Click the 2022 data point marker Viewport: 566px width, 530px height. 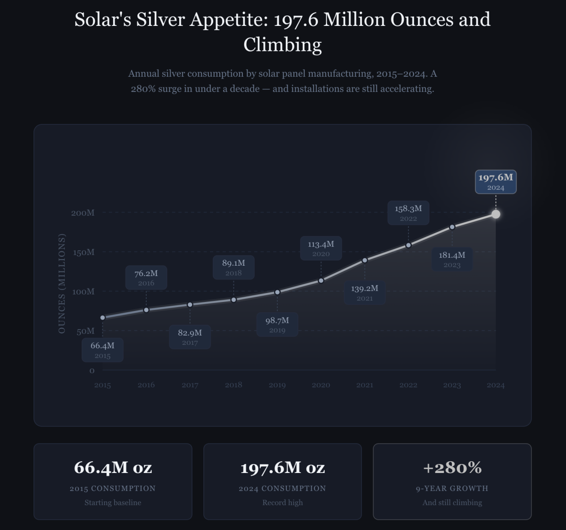408,245
